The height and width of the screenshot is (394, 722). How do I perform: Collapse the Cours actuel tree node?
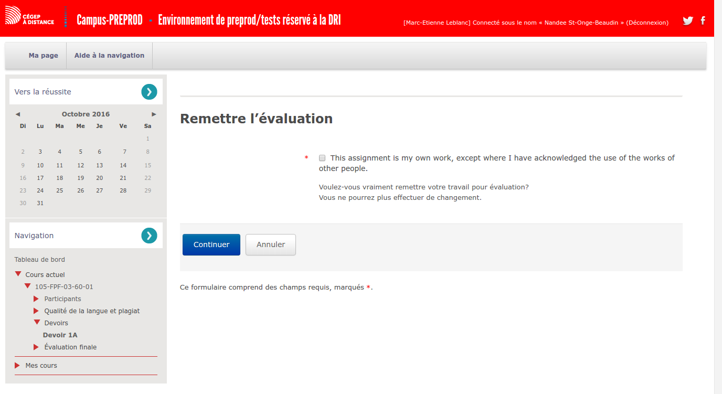(18, 274)
